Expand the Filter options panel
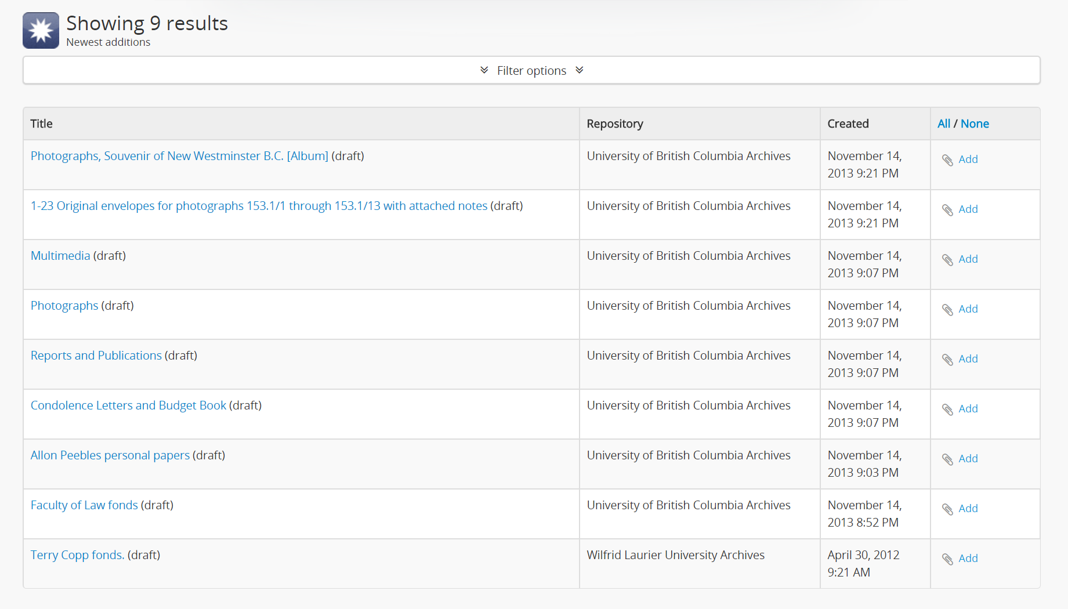The height and width of the screenshot is (609, 1068). pyautogui.click(x=531, y=71)
